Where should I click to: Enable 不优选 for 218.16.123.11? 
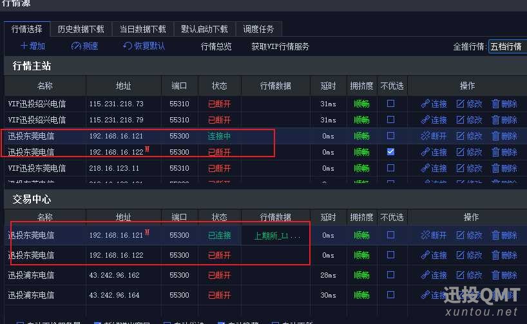(390, 167)
